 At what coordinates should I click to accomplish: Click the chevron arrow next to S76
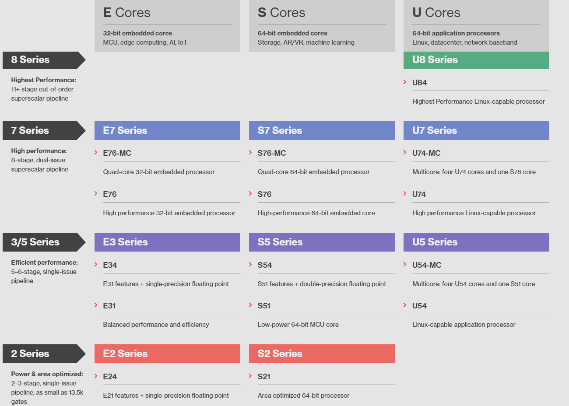pos(250,193)
